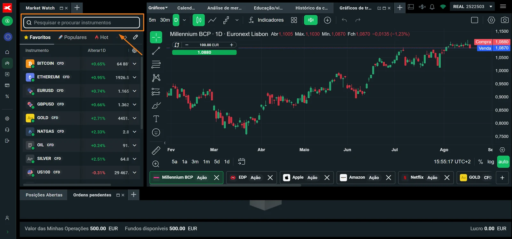This screenshot has width=512, height=239.
Task: Open the user profile sidebar icon
Action: pos(7,218)
